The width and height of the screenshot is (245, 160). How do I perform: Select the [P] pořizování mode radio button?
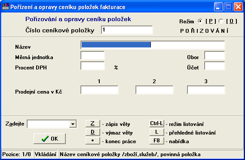click(200, 21)
